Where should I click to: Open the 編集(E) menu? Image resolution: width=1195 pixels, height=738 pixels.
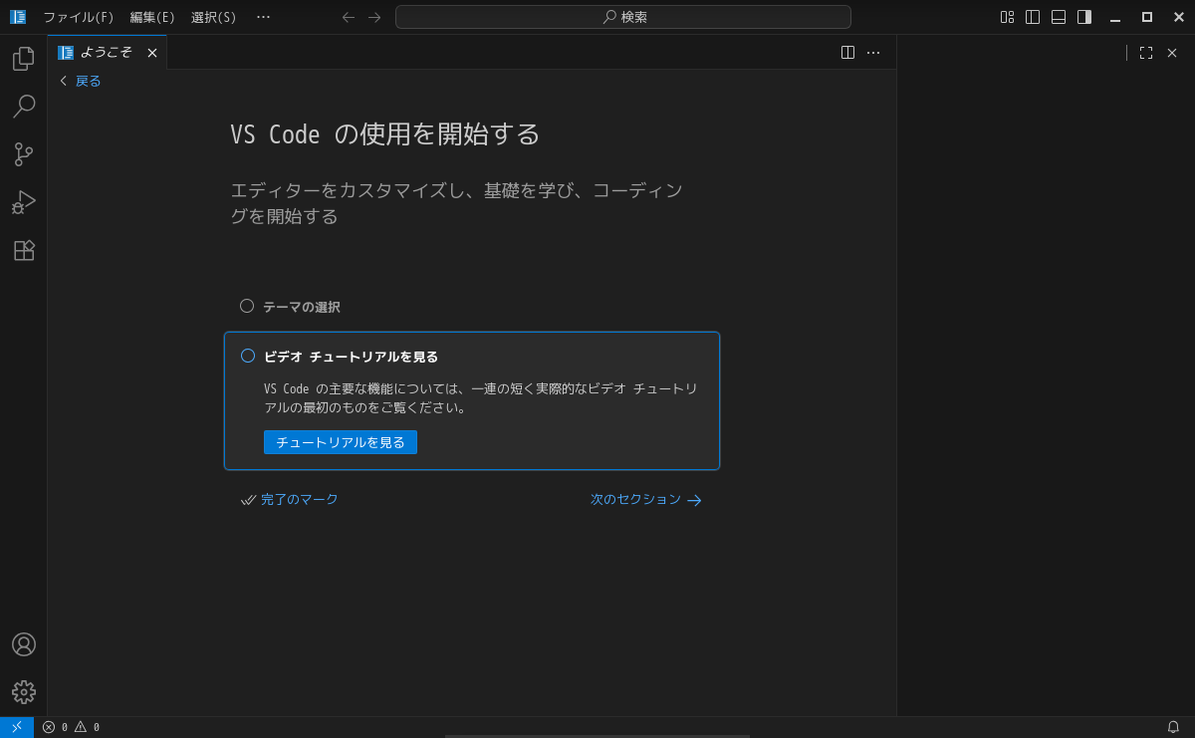tap(152, 17)
